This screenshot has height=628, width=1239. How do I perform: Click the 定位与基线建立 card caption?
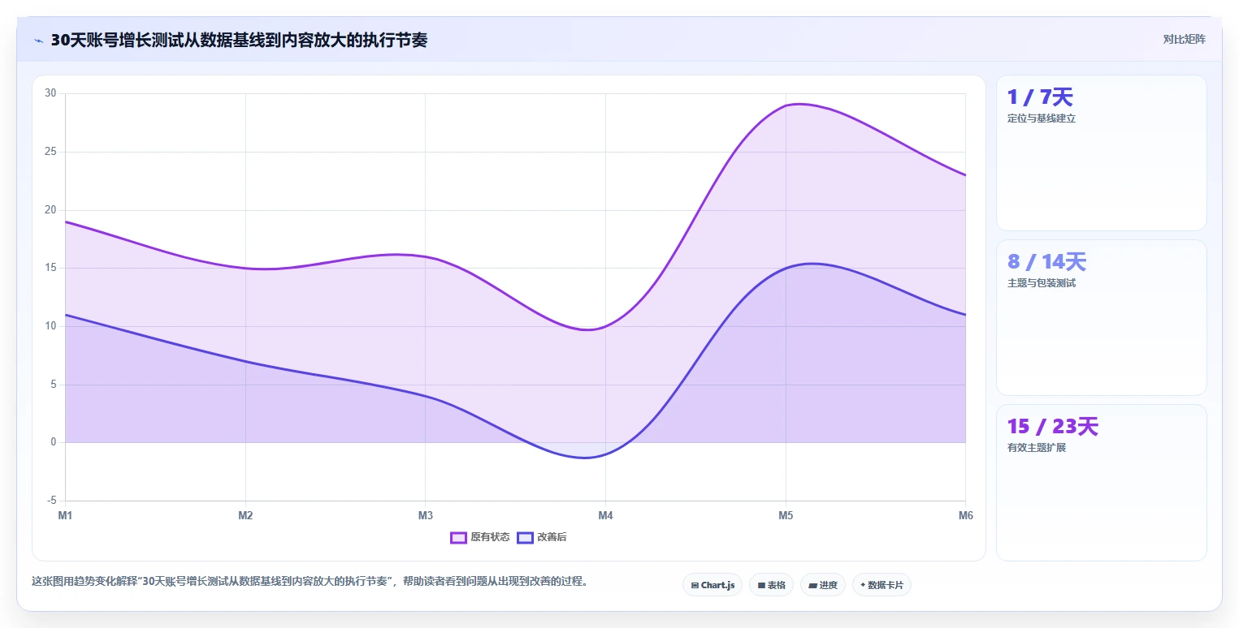pyautogui.click(x=1042, y=118)
